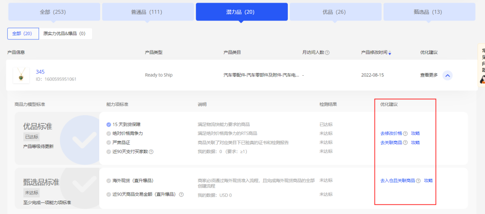Click the 去关联商品 link

391,142
